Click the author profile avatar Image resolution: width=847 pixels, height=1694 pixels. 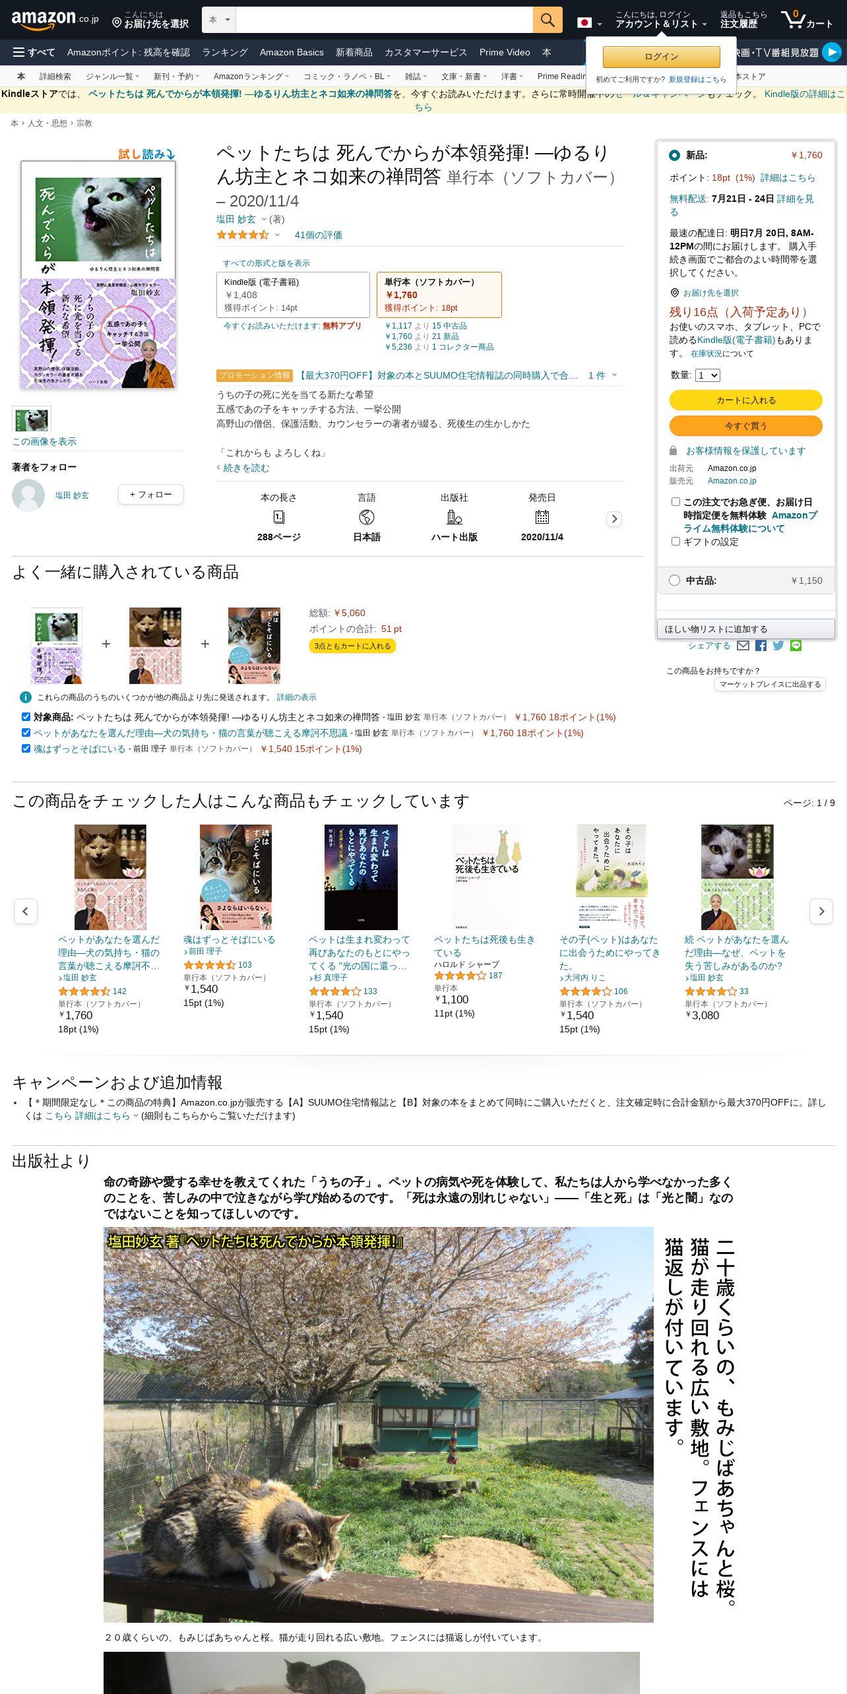28,495
